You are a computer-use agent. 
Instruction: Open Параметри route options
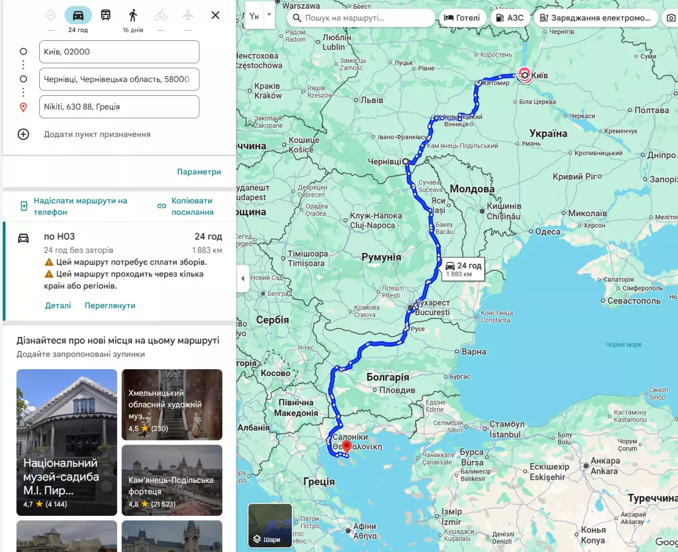[199, 172]
